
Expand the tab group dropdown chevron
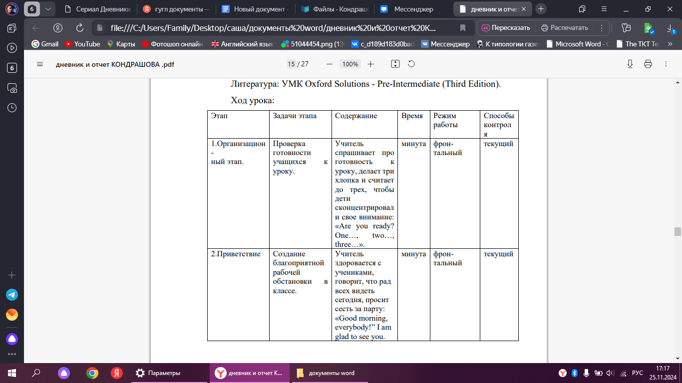[x=48, y=9]
